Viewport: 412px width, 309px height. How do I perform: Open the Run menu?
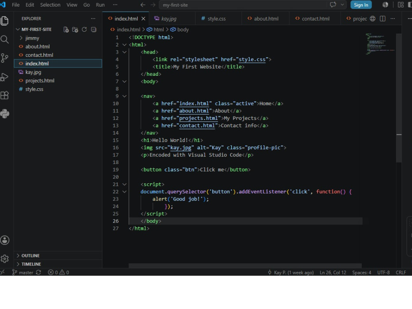point(100,5)
